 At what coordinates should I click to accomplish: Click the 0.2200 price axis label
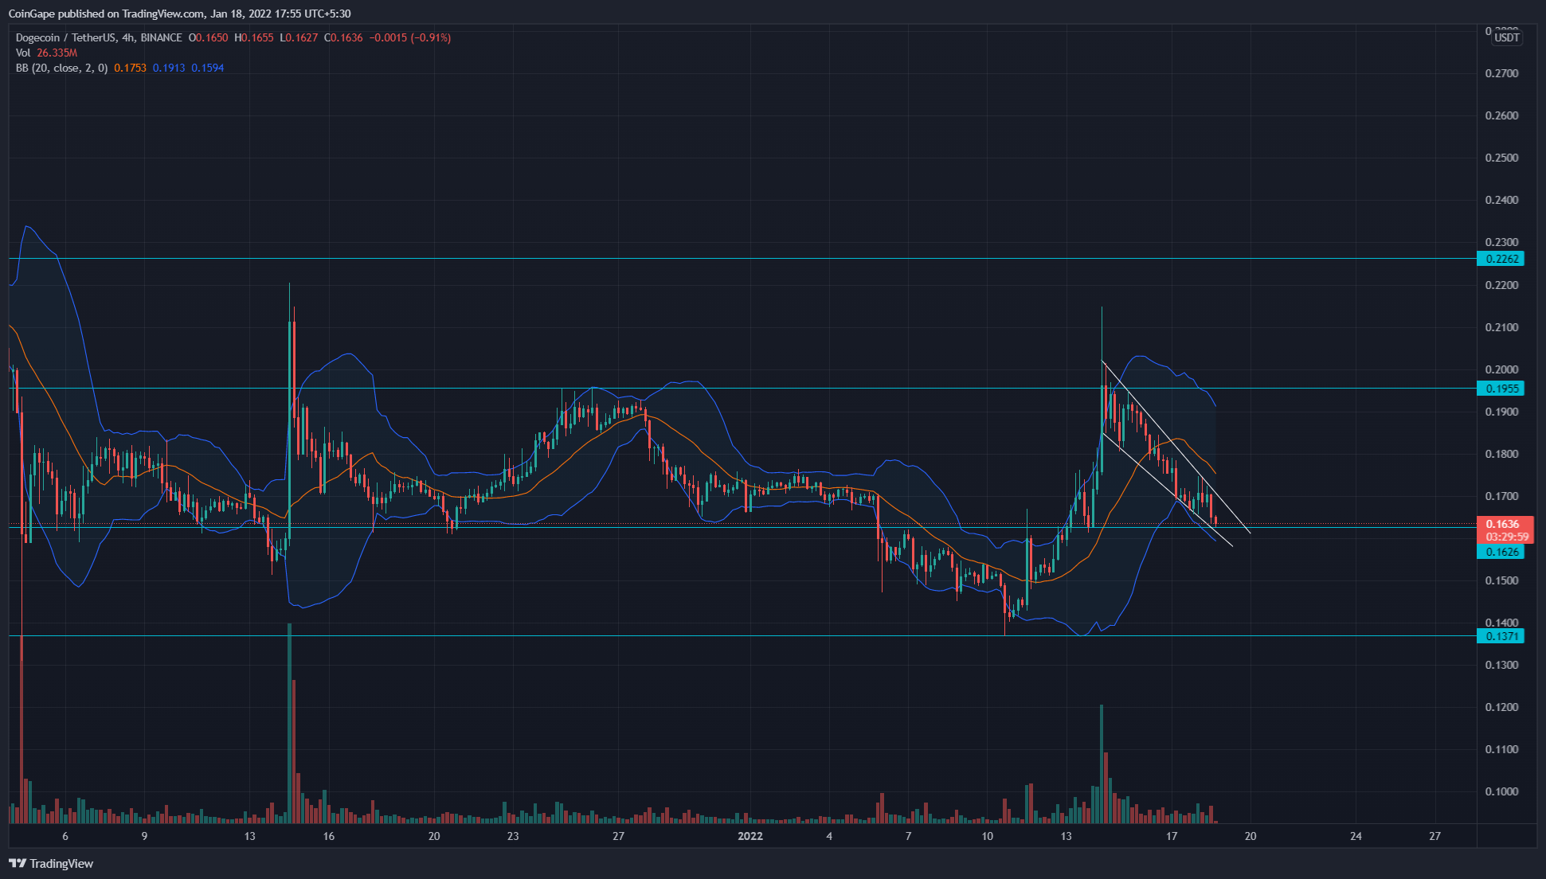coord(1502,285)
